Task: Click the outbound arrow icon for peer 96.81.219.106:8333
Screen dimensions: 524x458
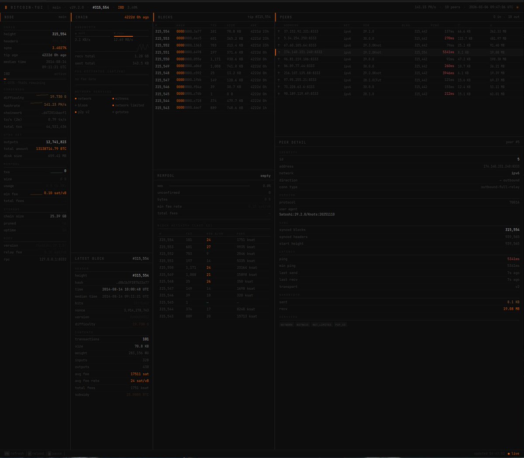Action: [279, 59]
